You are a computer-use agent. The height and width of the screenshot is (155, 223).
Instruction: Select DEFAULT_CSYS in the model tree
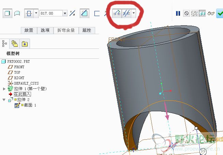[x=26, y=83]
